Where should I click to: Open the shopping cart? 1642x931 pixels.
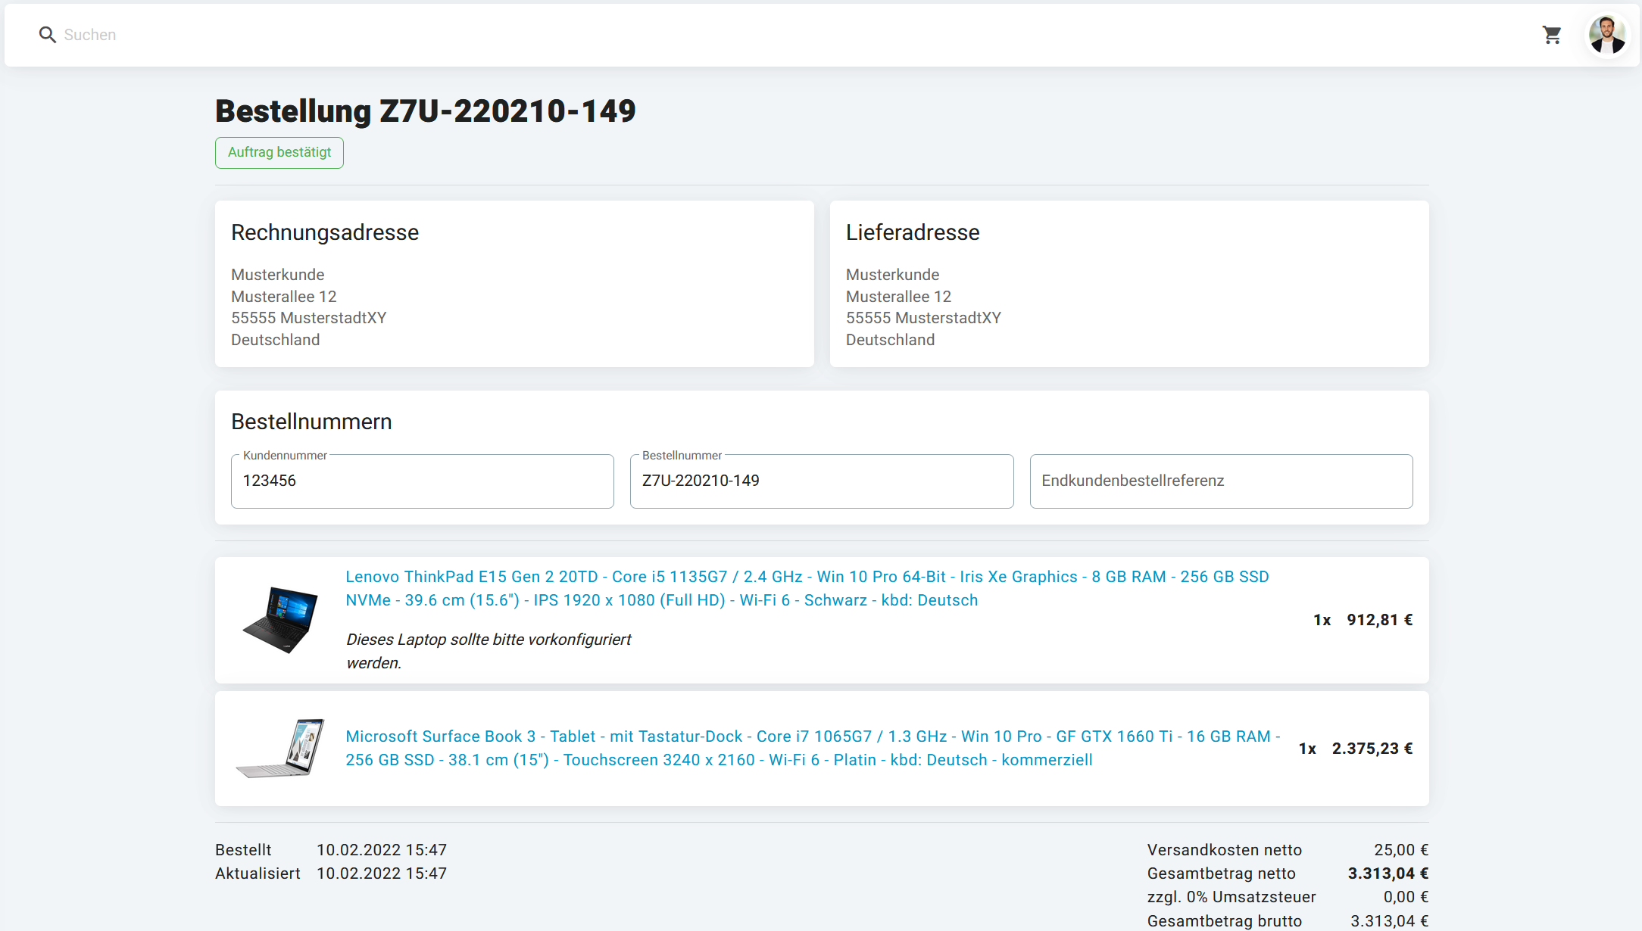click(1552, 35)
